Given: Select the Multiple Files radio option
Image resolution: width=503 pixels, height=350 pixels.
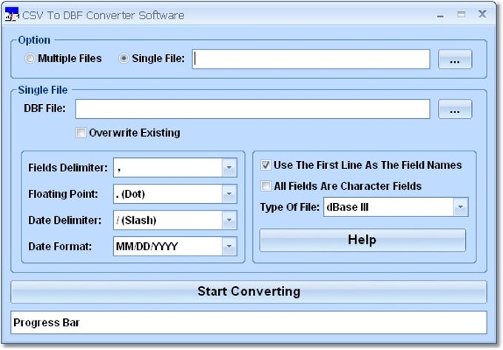Looking at the screenshot, I should (x=30, y=58).
